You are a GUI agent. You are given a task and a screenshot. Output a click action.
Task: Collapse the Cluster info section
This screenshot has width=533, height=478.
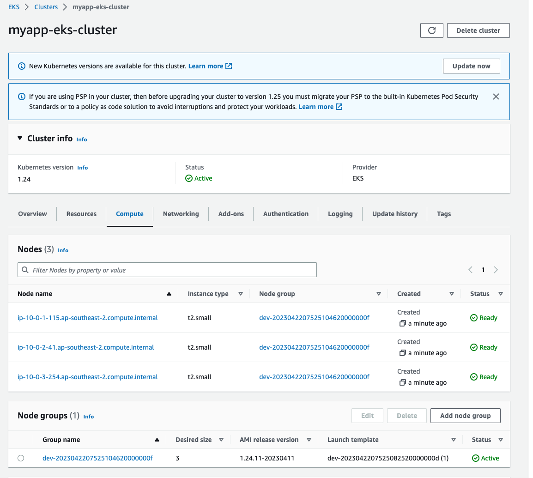tap(20, 138)
